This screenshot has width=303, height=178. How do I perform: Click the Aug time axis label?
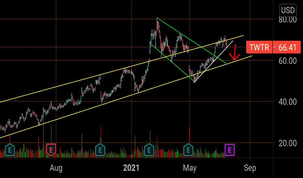[x=56, y=168]
